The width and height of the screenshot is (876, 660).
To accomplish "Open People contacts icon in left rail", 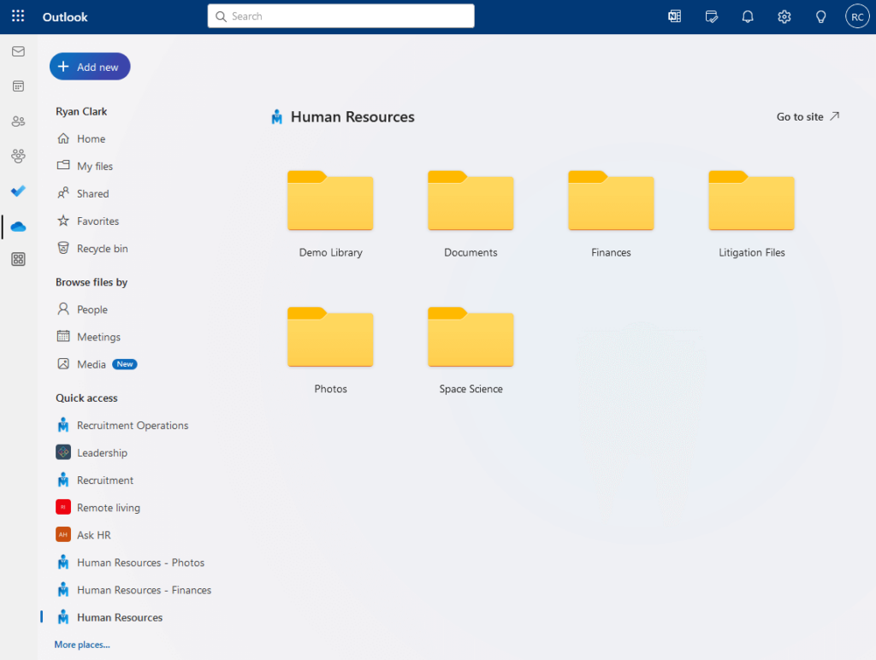I will pos(19,121).
